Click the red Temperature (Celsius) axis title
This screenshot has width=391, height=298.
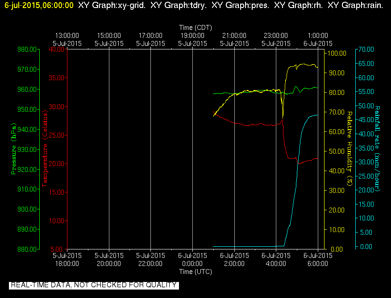[45, 149]
